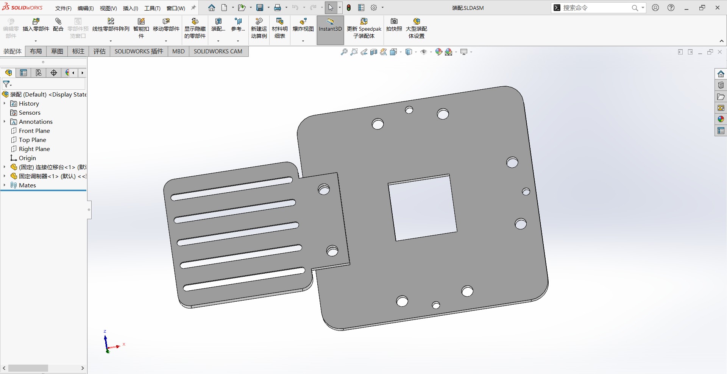Switch to the SOLIDWORKS CAM tab
Image resolution: width=727 pixels, height=374 pixels.
[218, 51]
